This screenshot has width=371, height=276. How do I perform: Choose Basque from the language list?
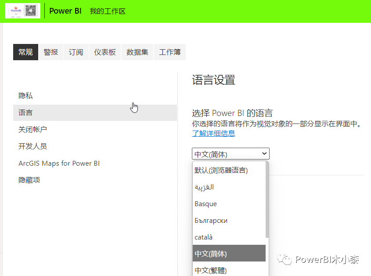pyautogui.click(x=229, y=204)
